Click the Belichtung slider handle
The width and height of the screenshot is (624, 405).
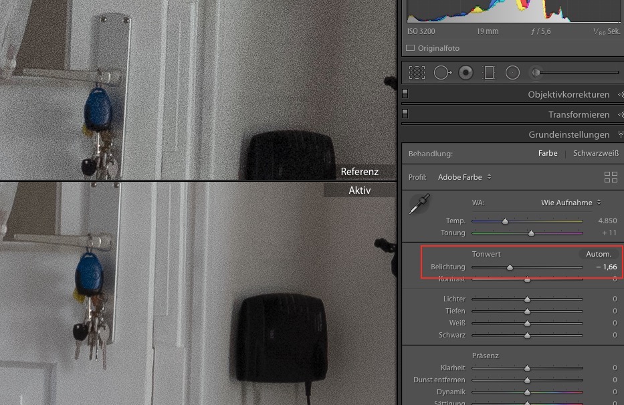coord(510,267)
